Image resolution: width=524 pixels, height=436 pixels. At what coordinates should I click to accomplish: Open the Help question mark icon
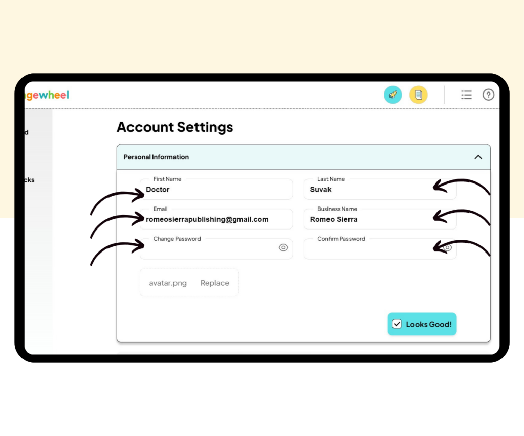489,95
